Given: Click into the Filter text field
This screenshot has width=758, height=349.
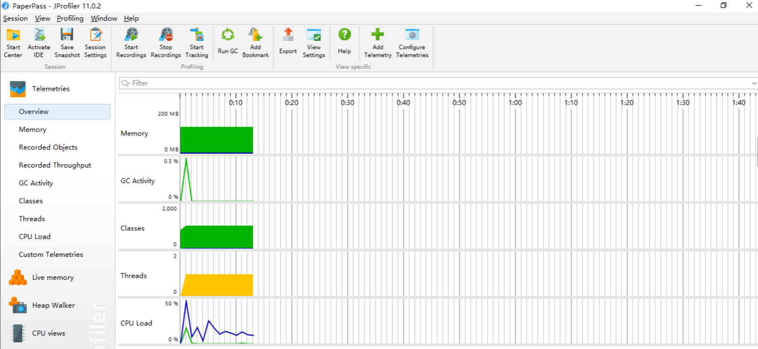Looking at the screenshot, I should [438, 83].
